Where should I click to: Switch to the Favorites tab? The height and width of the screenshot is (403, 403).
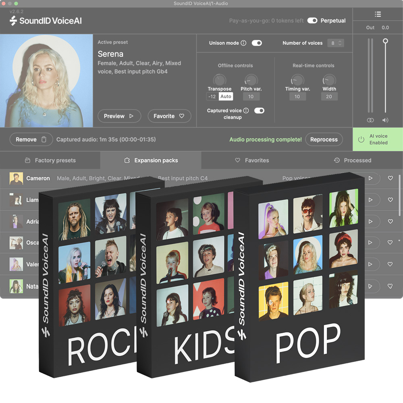click(252, 160)
